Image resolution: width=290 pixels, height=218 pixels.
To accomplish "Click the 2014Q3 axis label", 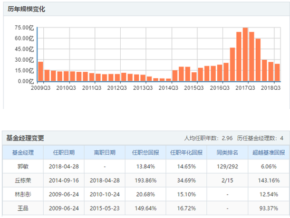I will (x=168, y=88).
